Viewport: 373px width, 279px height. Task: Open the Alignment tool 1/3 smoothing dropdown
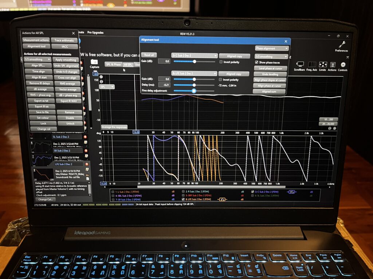(x=271, y=56)
